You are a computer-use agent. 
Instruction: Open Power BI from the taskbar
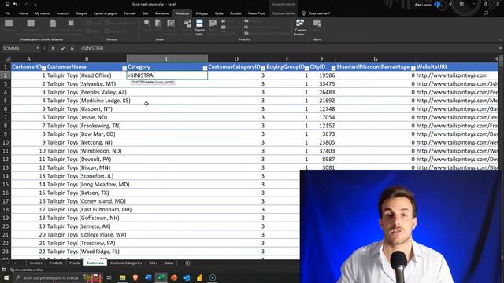pos(199,277)
